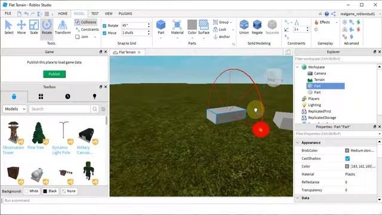Open the help question icon
Screen dimensions: 382x215
[326, 14]
